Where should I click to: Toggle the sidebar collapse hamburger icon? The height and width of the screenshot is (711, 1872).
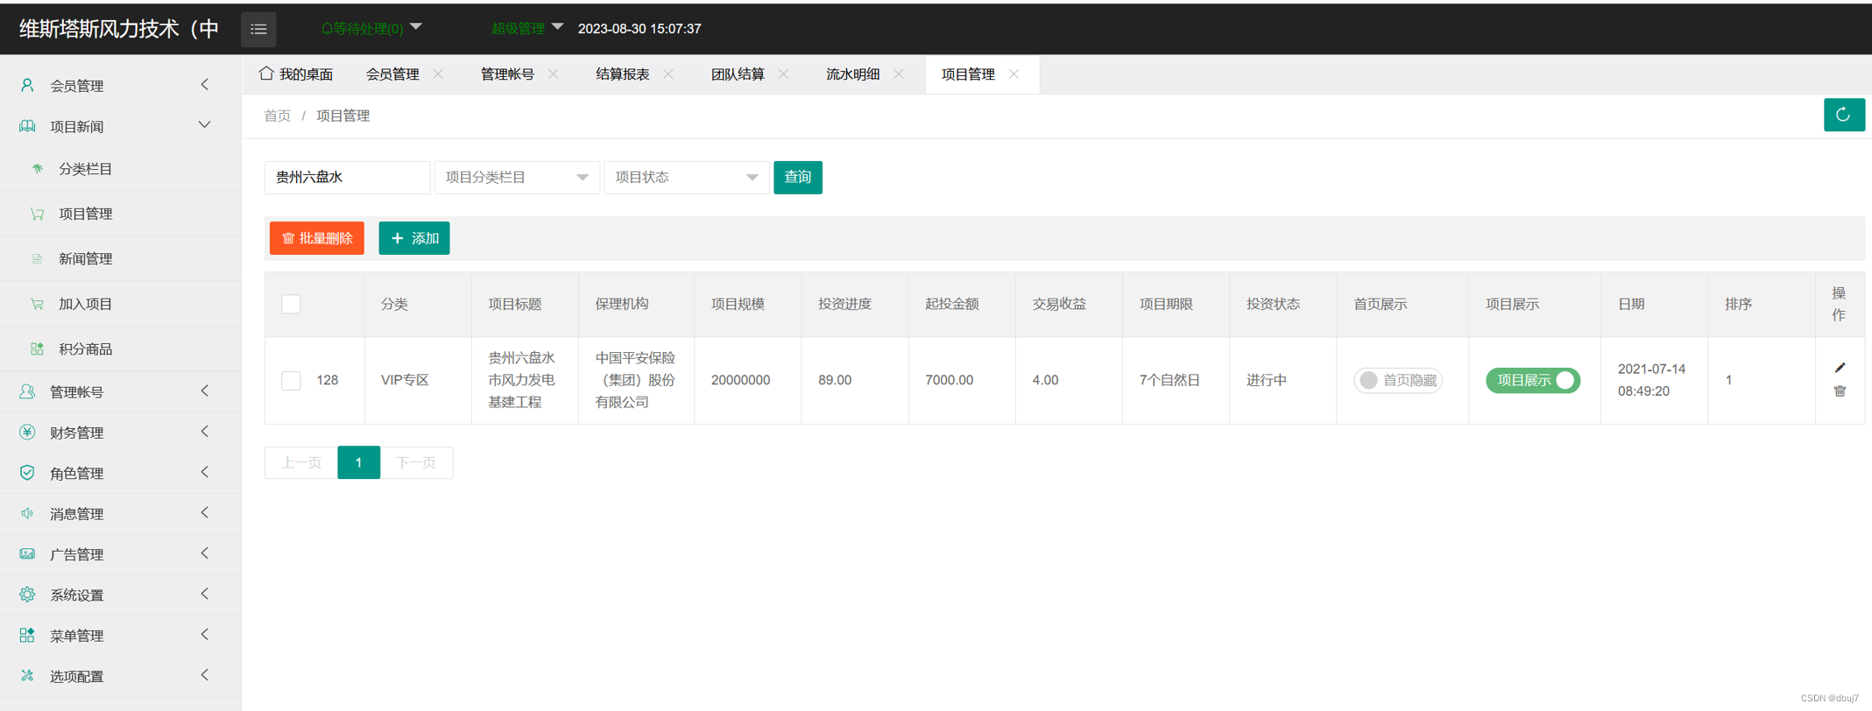258,29
